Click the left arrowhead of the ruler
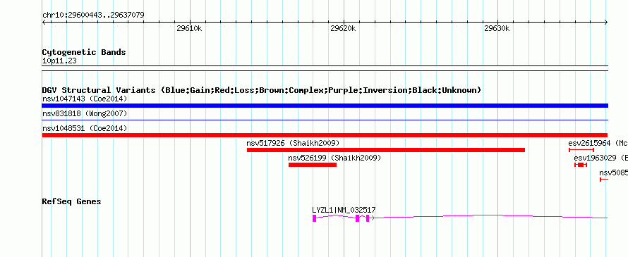The image size is (628, 257). click(44, 23)
